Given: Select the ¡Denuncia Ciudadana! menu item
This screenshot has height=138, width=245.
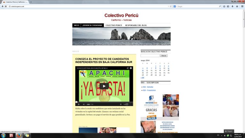Looking at the screenshot, I should (92, 25).
